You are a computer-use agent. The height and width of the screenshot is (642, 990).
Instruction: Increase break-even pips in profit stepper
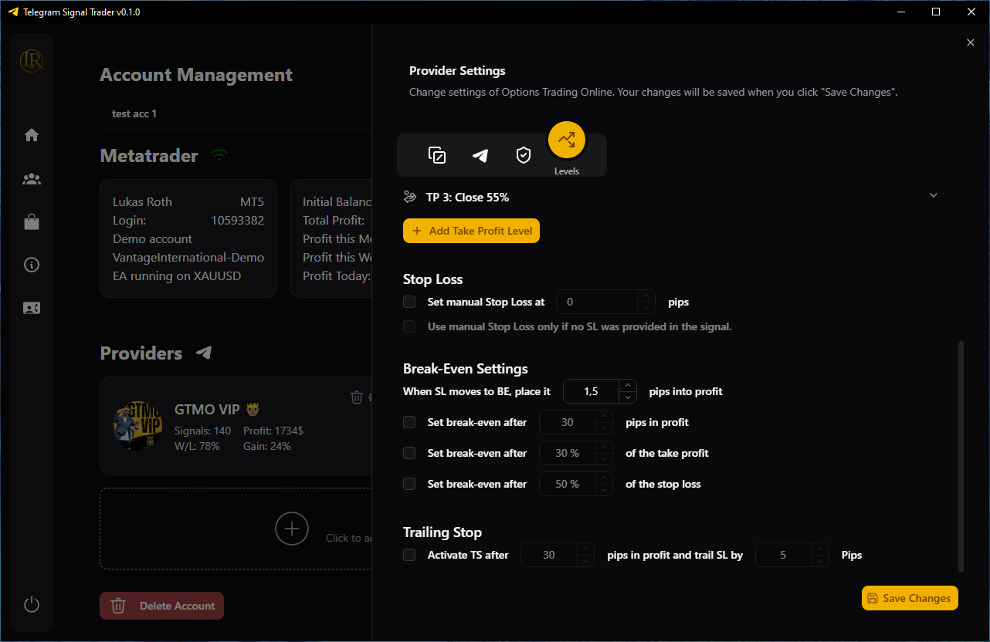coord(605,417)
